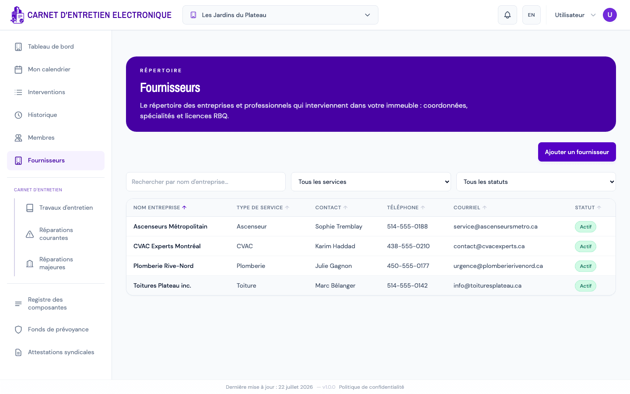630x394 pixels.
Task: Open Historique page
Action: pos(56,115)
